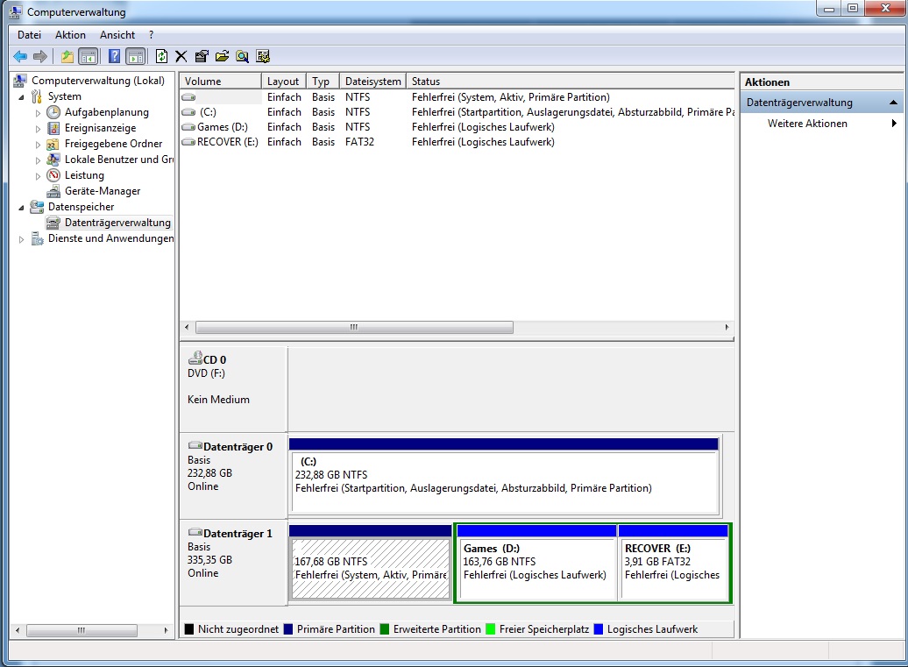Click the blue Back arrow in toolbar
This screenshot has width=908, height=667.
click(x=19, y=56)
